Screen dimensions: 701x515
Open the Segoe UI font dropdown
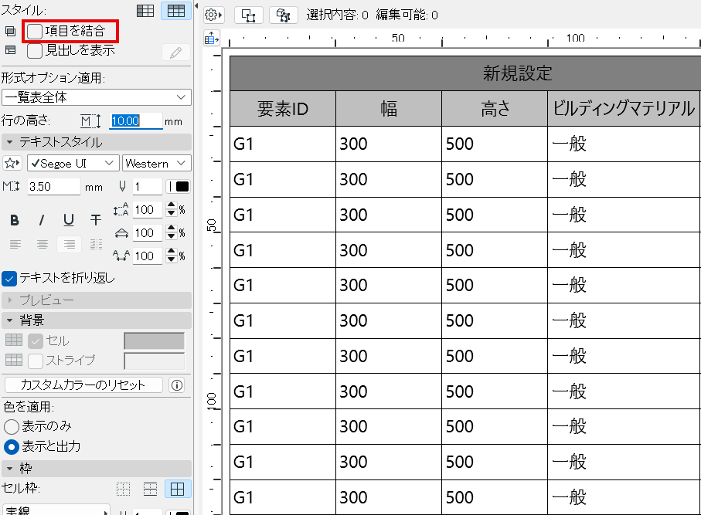point(73,163)
